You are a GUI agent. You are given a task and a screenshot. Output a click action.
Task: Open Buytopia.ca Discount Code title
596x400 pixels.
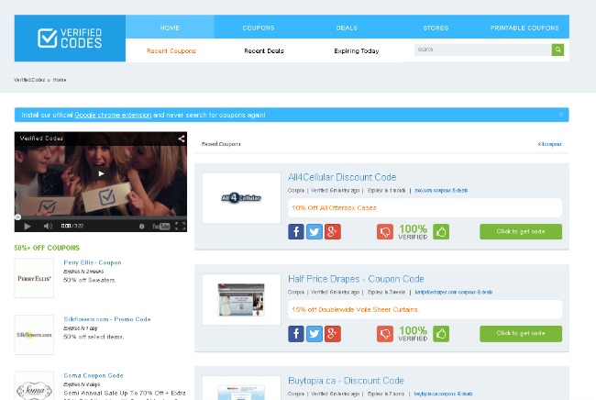tap(346, 381)
